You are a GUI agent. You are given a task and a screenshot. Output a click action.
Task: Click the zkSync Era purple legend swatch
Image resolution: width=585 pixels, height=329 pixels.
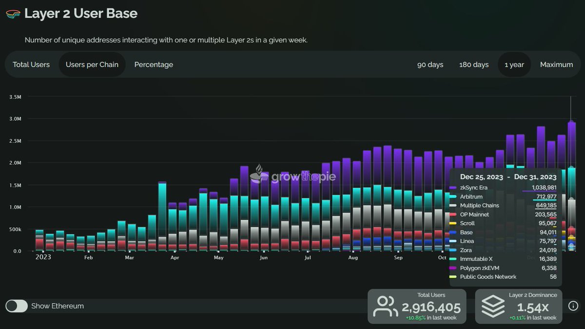453,188
